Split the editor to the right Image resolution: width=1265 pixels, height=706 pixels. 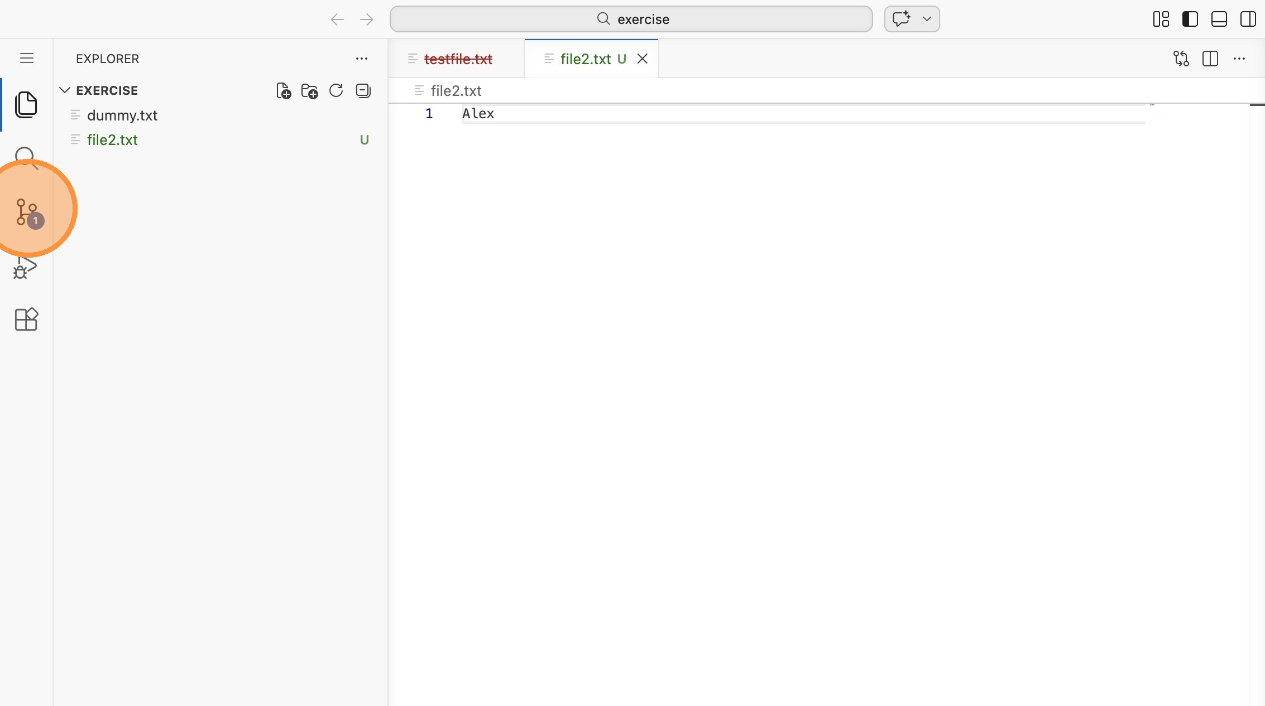(1210, 59)
